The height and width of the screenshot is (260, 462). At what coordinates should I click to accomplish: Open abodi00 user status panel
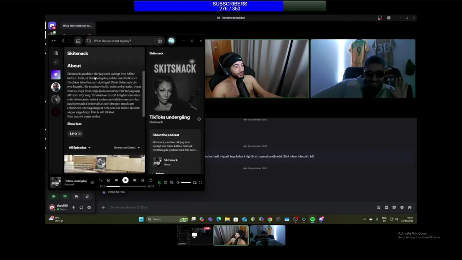point(59,207)
